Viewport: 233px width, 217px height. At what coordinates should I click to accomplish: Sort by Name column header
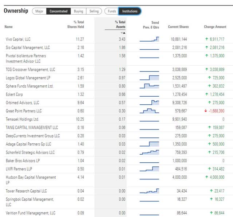pyautogui.click(x=8, y=27)
